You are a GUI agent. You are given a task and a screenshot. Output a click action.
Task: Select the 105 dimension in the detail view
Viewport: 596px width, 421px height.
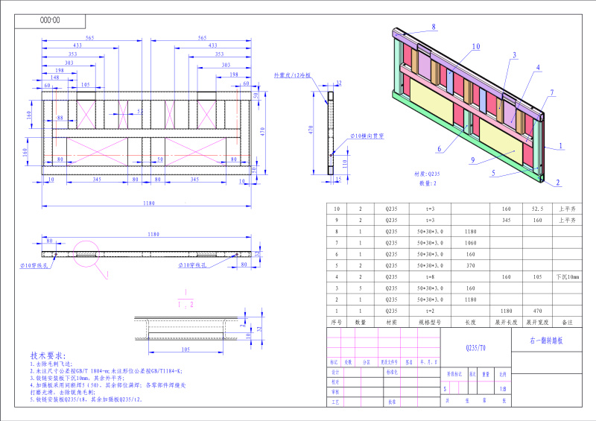(x=185, y=348)
